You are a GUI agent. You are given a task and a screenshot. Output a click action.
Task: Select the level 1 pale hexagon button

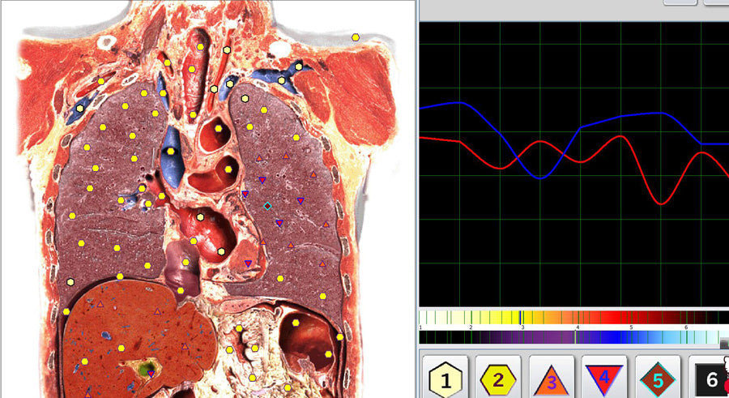[446, 378]
